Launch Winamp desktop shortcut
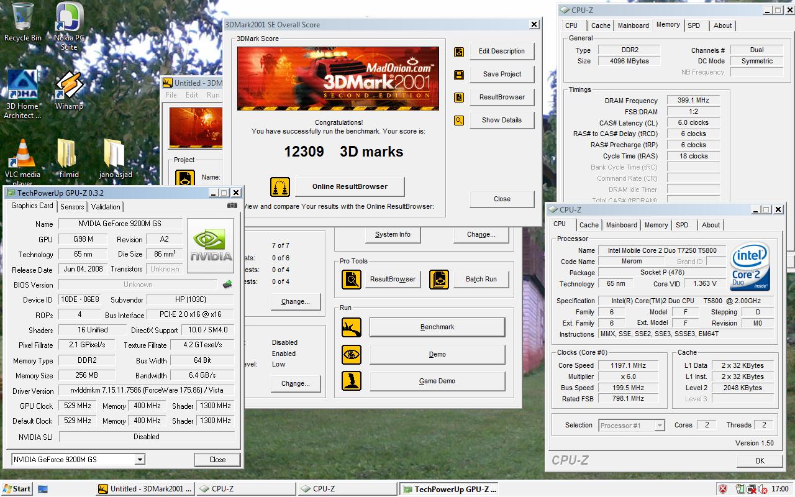Image resolution: width=795 pixels, height=497 pixels. 69,91
